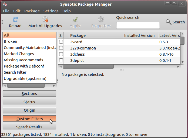Open the File menu
The height and width of the screenshot is (138, 188).
(x=6, y=11)
